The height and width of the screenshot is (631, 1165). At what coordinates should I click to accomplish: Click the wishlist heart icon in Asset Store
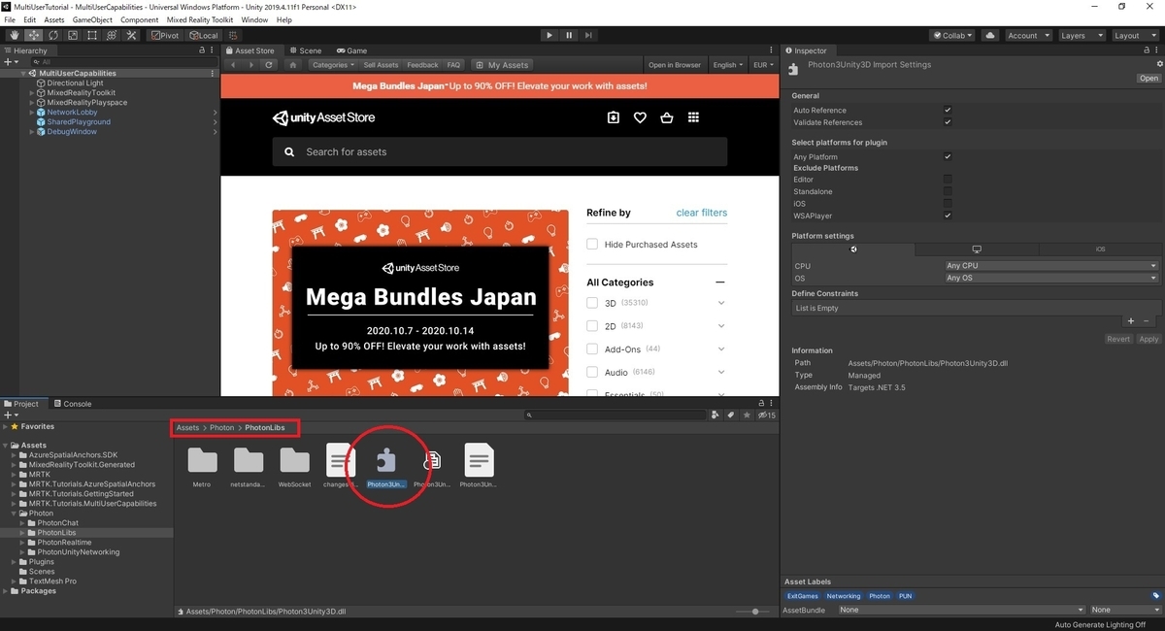[x=640, y=117]
